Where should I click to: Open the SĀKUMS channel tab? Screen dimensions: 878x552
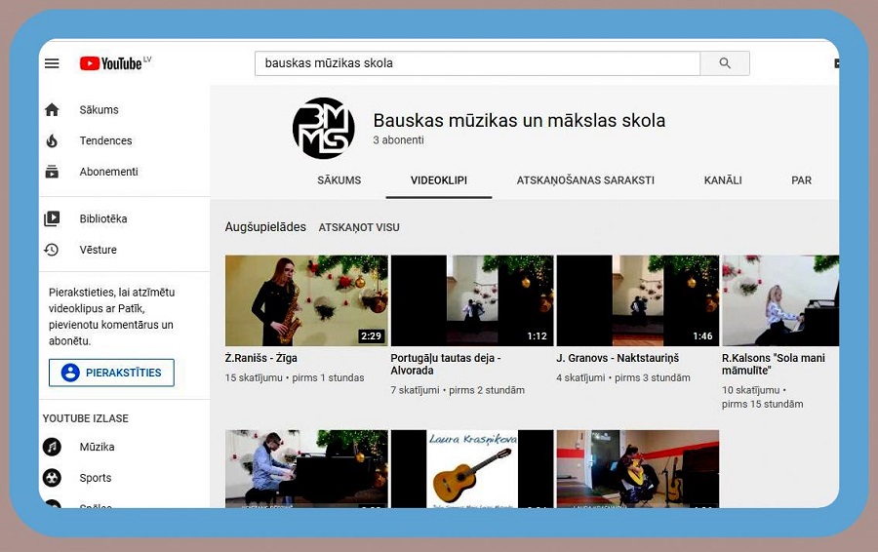coord(339,180)
